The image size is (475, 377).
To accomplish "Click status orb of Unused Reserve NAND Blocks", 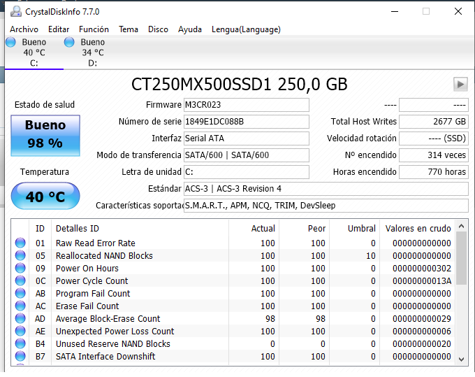I will coord(20,343).
